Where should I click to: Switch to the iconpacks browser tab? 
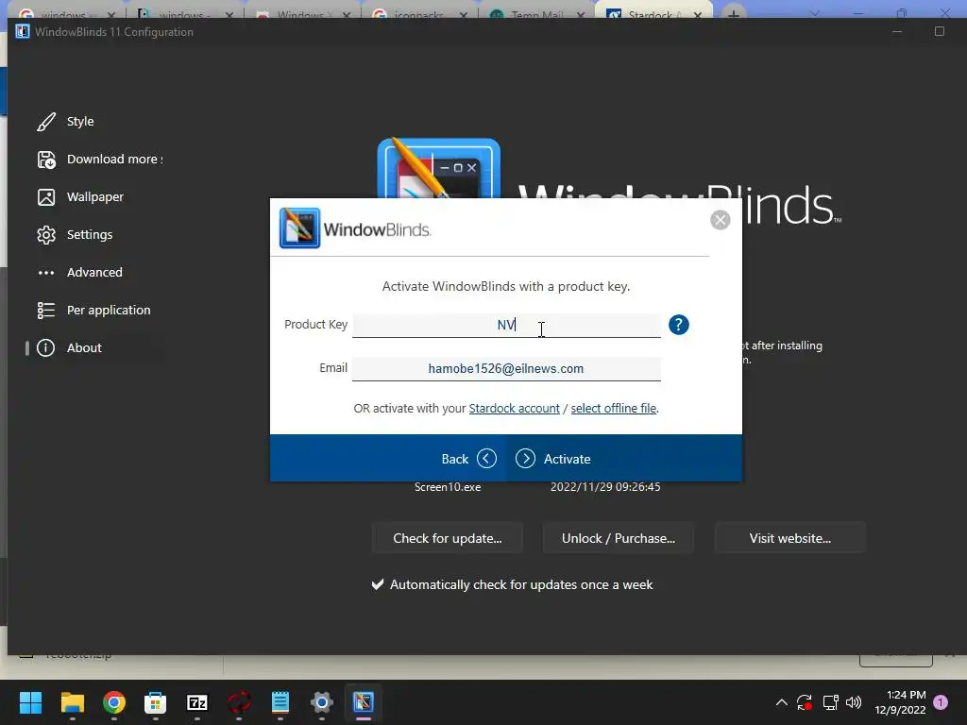[x=418, y=13]
